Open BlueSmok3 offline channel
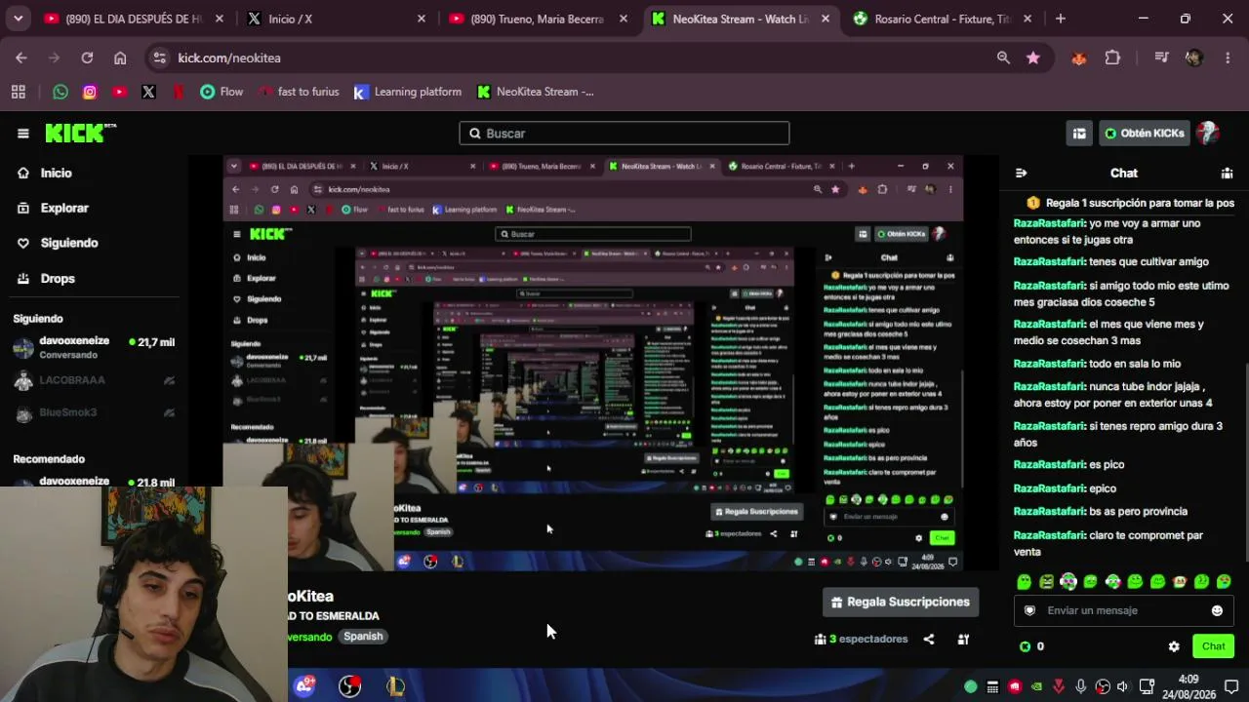 point(94,412)
